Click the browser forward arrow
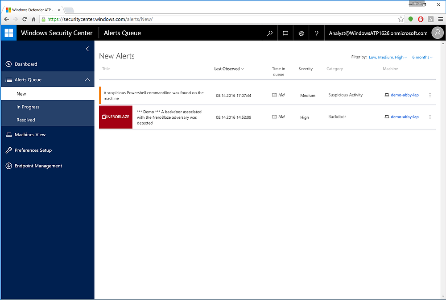 [15, 19]
